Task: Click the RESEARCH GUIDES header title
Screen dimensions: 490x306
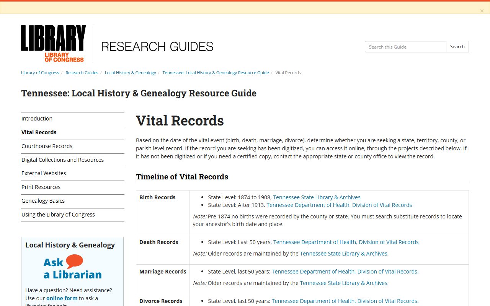Action: [157, 47]
